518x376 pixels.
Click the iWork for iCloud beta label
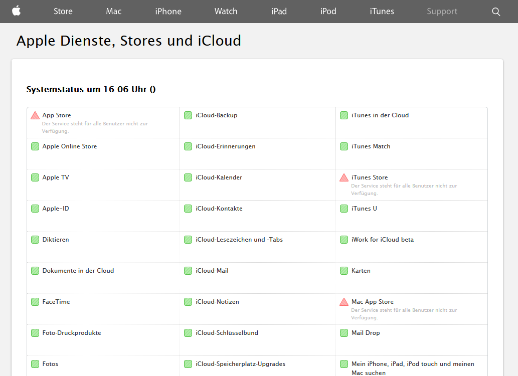pyautogui.click(x=383, y=240)
